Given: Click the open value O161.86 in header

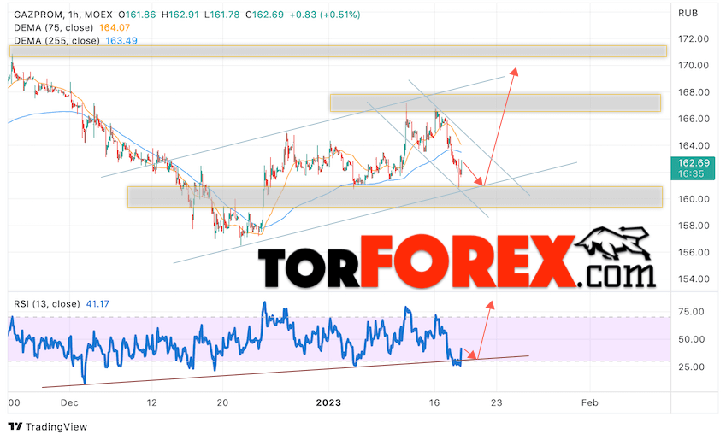Looking at the screenshot, I should (137, 15).
